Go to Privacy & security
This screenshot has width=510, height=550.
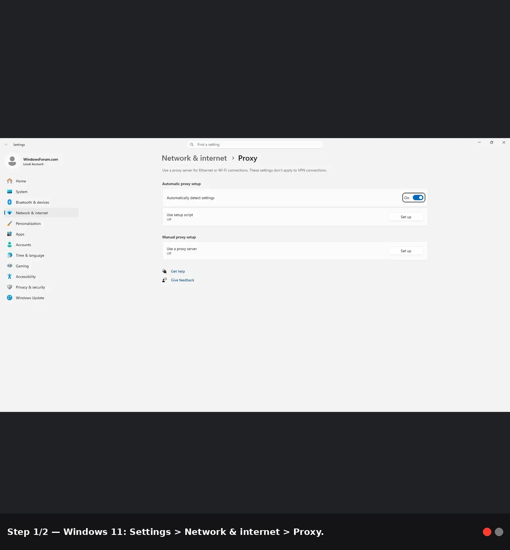pyautogui.click(x=41, y=287)
